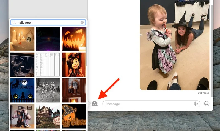Select the dancing skeletons GIF

pyautogui.click(x=48, y=90)
